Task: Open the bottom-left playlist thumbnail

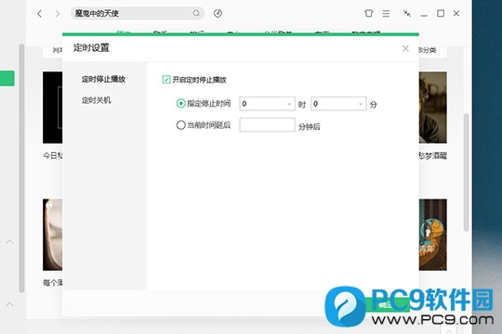Action: (x=52, y=235)
